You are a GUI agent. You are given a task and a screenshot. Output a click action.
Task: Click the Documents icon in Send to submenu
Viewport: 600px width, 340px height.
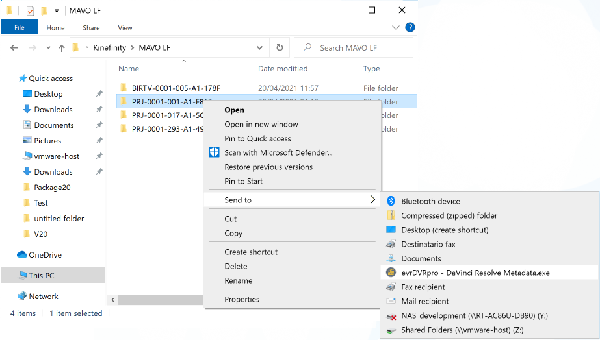pos(391,258)
